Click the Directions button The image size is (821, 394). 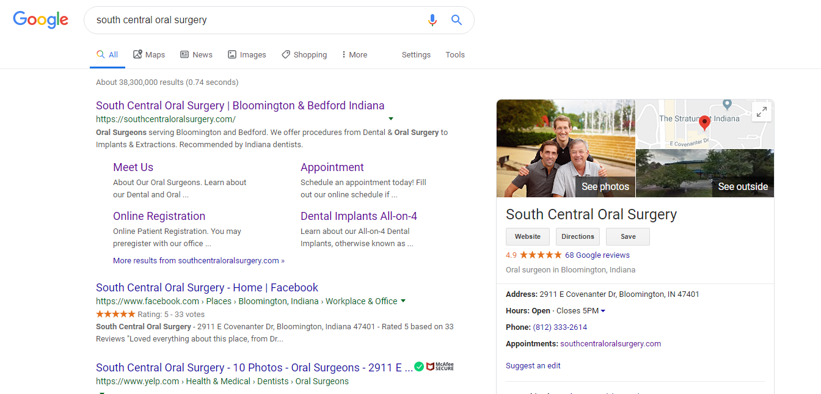click(578, 236)
